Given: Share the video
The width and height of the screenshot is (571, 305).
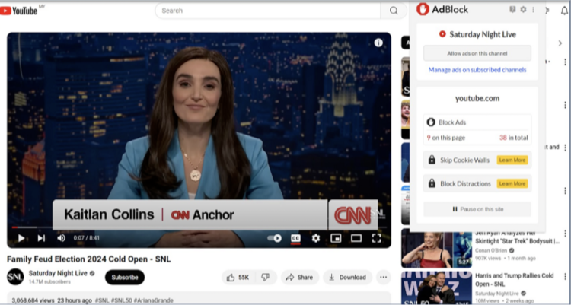Looking at the screenshot, I should [x=299, y=278].
